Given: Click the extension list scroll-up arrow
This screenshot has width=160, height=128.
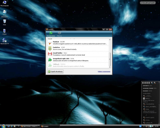Looking at the screenshot, I should coord(110,39).
